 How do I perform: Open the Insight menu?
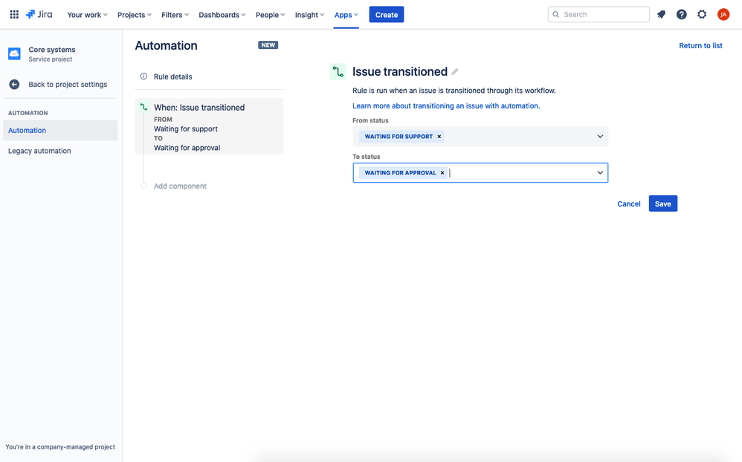309,15
